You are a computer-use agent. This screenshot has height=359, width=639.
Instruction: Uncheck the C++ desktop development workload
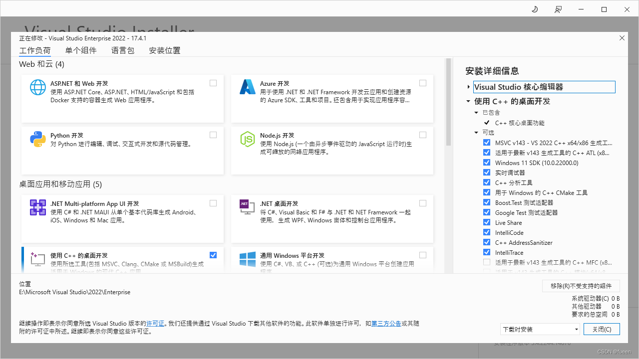[x=213, y=255]
